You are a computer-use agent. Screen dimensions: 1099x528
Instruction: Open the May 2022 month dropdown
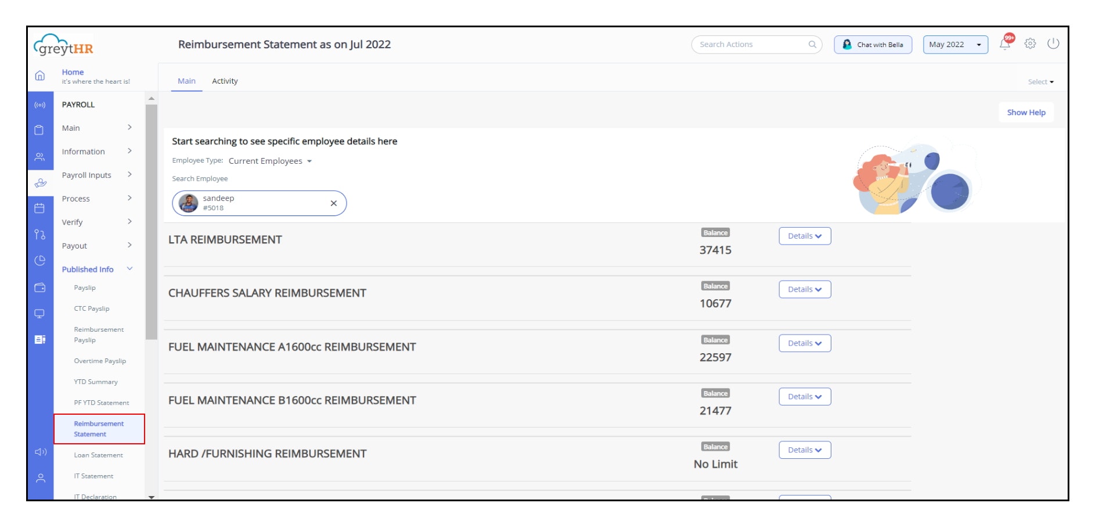tap(955, 45)
